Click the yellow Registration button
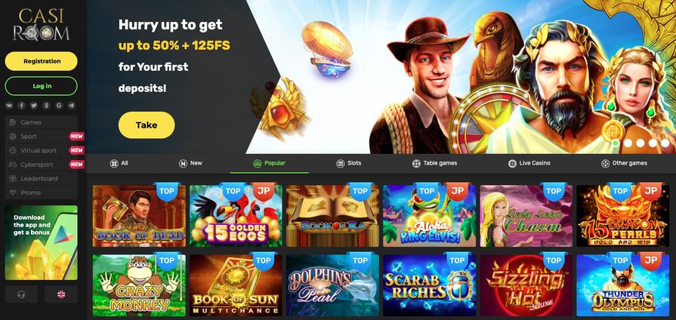Screen dimensions: 676x320 42,61
